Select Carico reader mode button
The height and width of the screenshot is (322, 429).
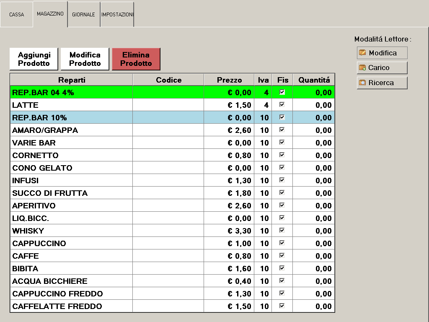pyautogui.click(x=382, y=68)
